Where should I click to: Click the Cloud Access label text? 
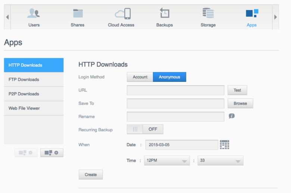tap(121, 25)
